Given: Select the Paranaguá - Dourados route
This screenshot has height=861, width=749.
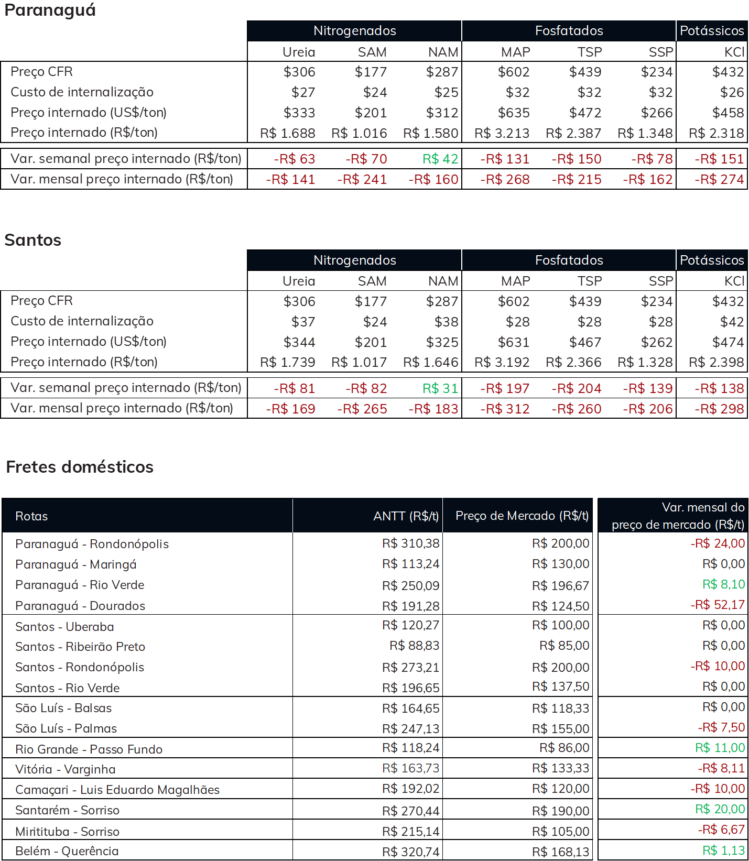Looking at the screenshot, I should [80, 606].
